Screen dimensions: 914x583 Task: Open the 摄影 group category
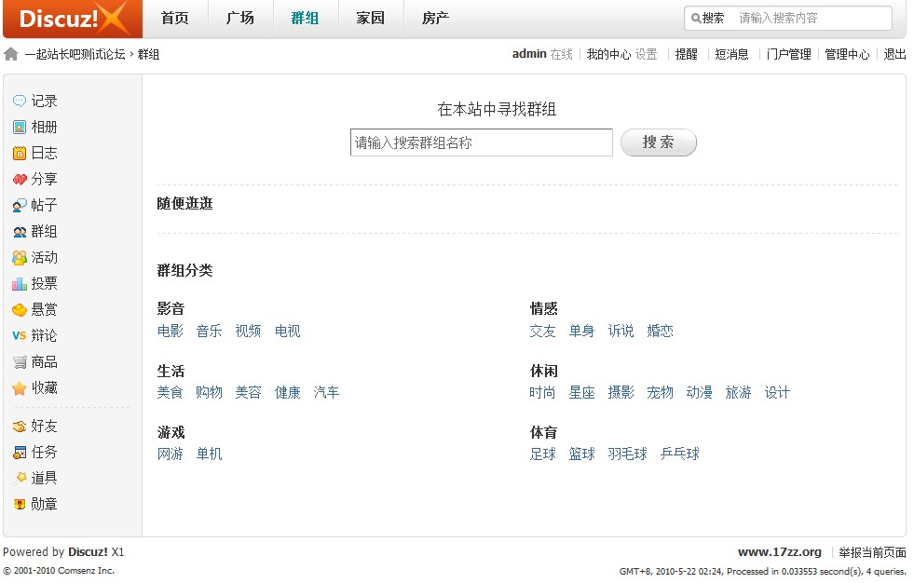(621, 392)
